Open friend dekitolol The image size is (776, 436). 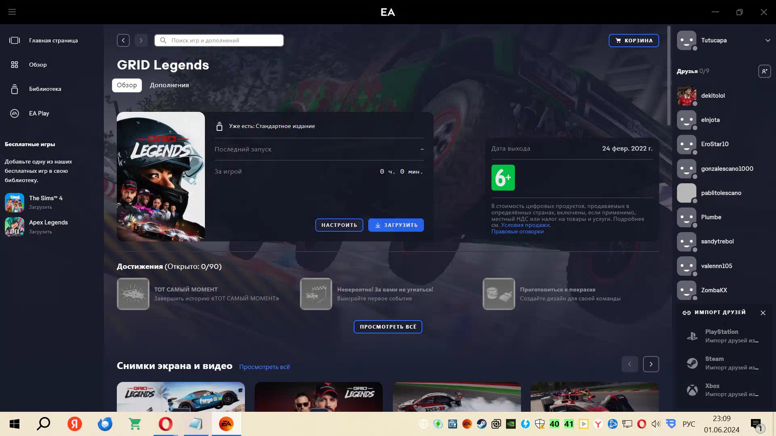(713, 96)
